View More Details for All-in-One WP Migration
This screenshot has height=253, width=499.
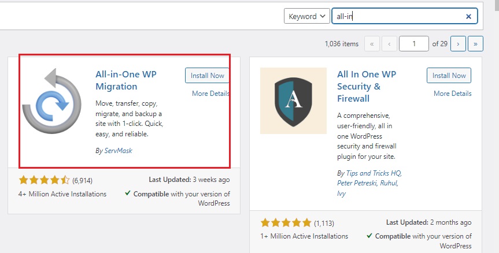click(x=210, y=94)
